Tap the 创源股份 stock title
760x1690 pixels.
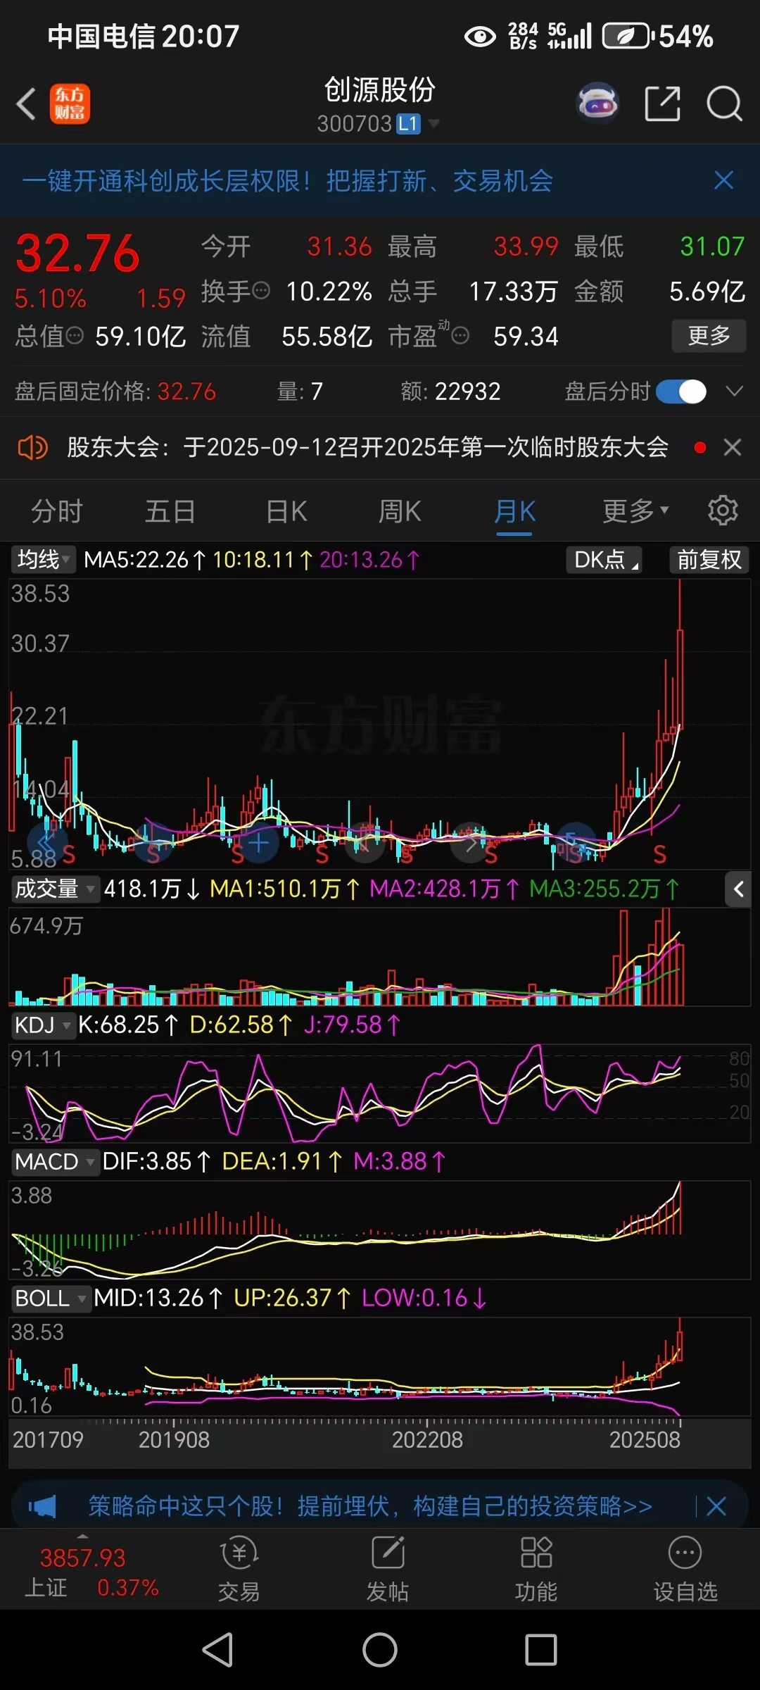380,90
